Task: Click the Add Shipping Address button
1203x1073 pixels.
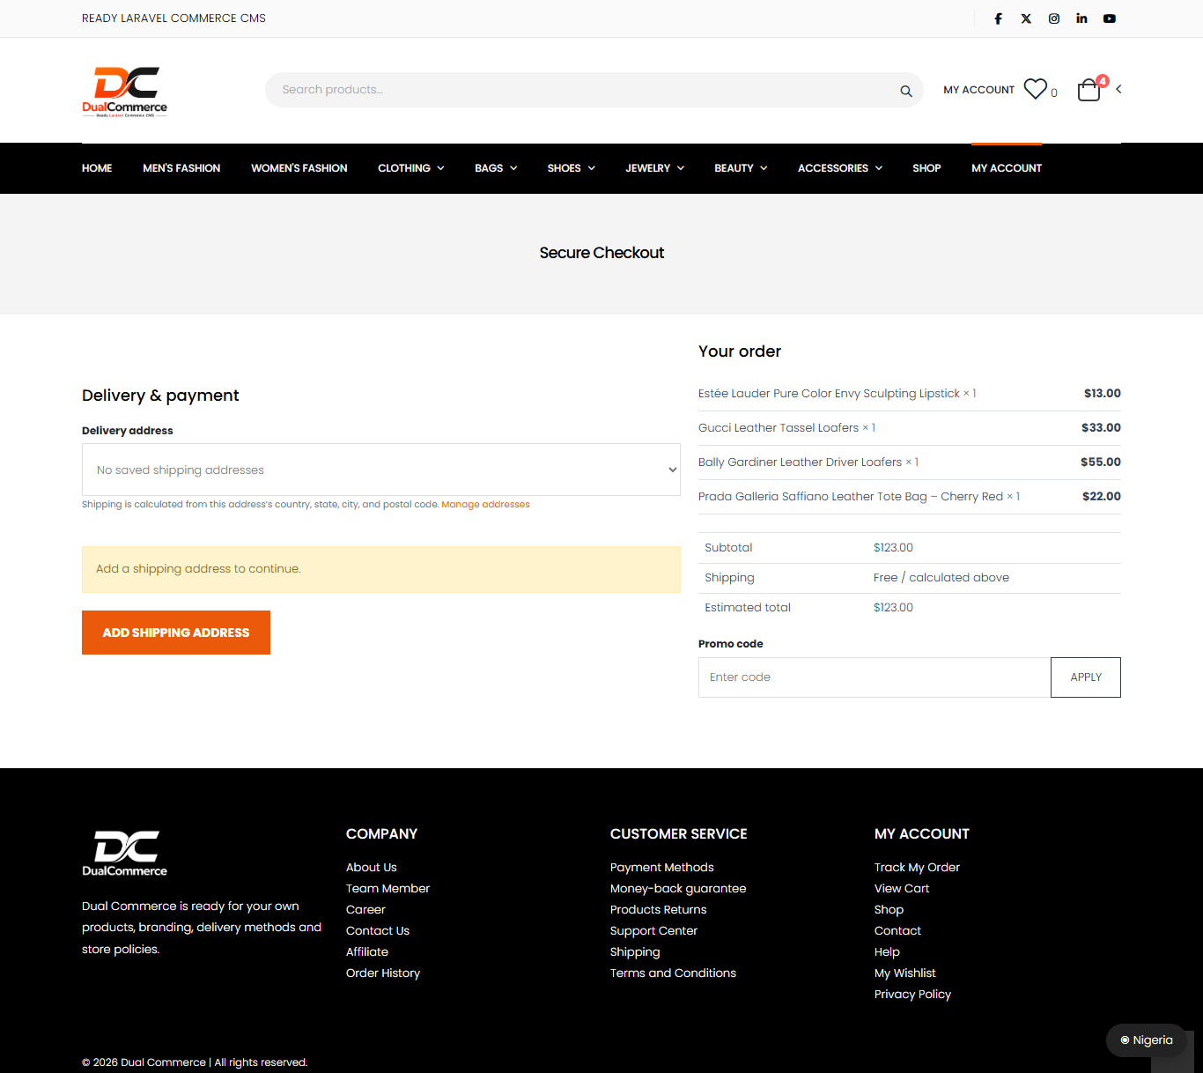Action: [x=176, y=633]
